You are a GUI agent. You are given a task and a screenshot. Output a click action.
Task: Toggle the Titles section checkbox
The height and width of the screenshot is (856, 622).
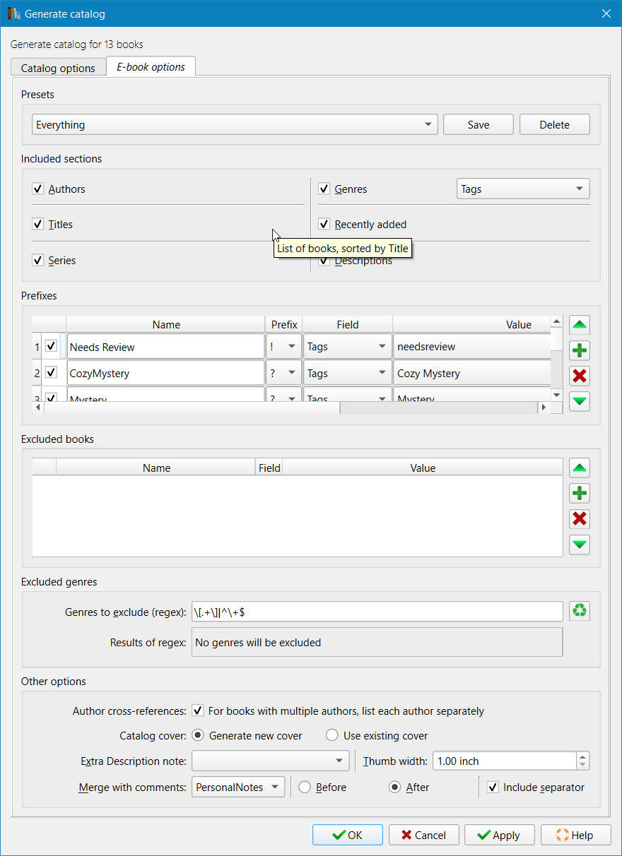pos(38,225)
